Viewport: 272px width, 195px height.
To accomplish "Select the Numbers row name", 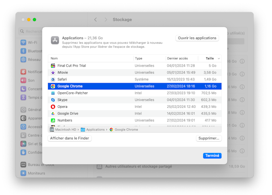I will (65, 120).
